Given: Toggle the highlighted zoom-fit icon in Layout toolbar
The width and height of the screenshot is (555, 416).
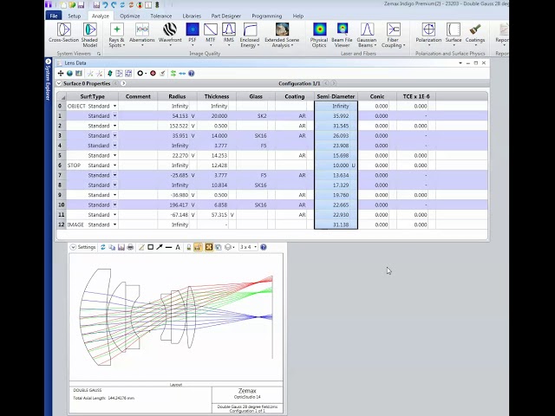Looking at the screenshot, I should [209, 247].
